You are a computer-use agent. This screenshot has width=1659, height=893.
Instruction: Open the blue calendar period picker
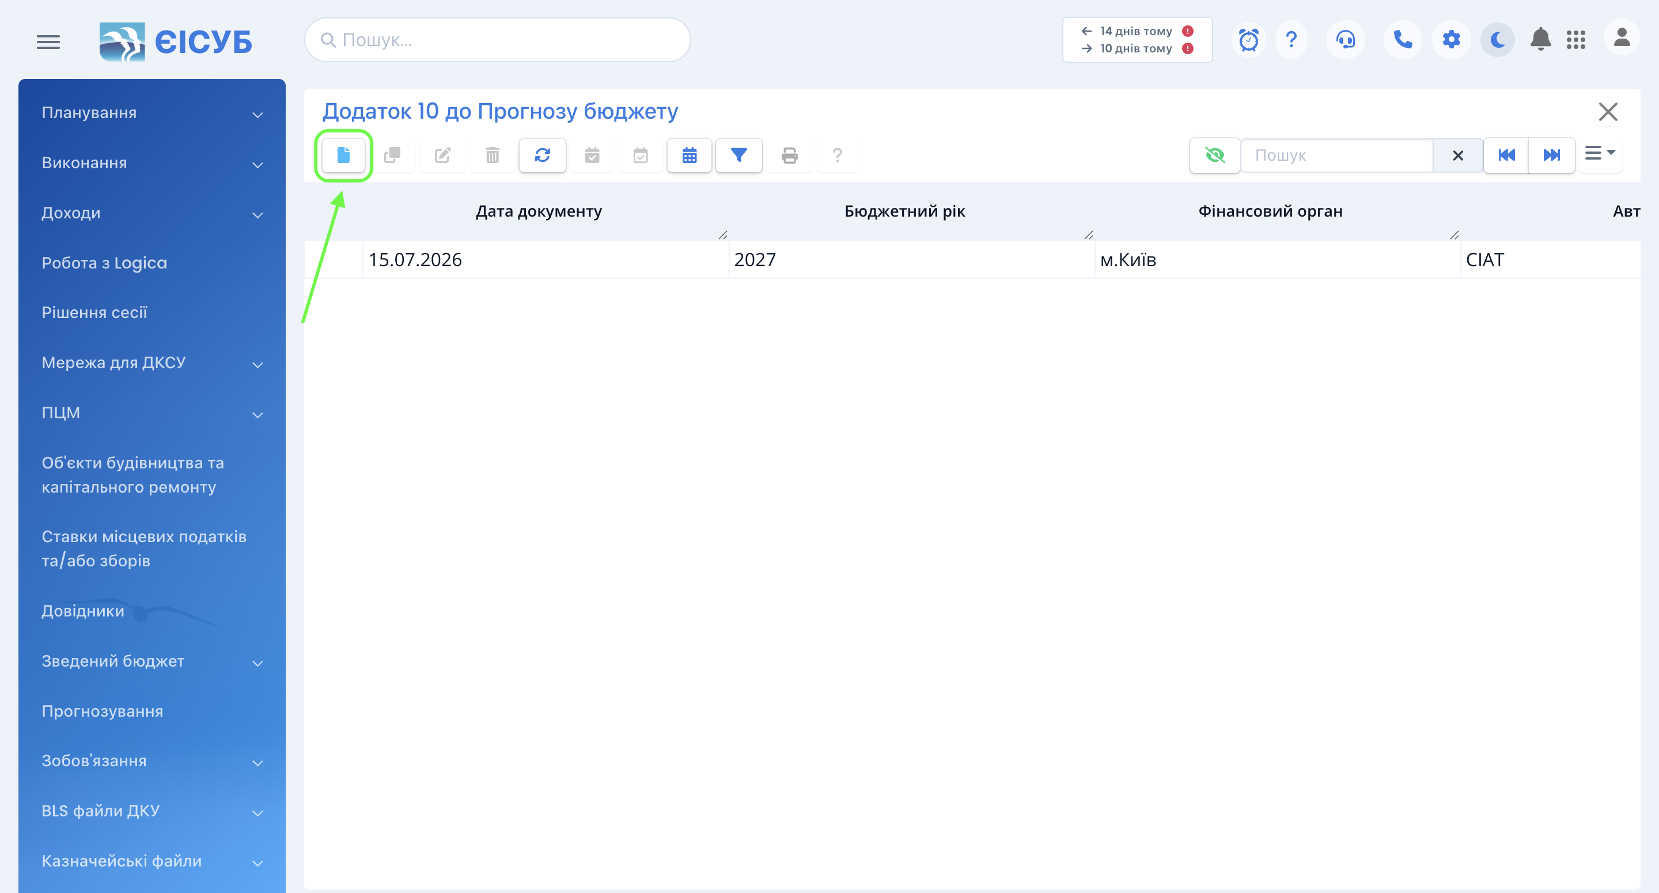(689, 156)
